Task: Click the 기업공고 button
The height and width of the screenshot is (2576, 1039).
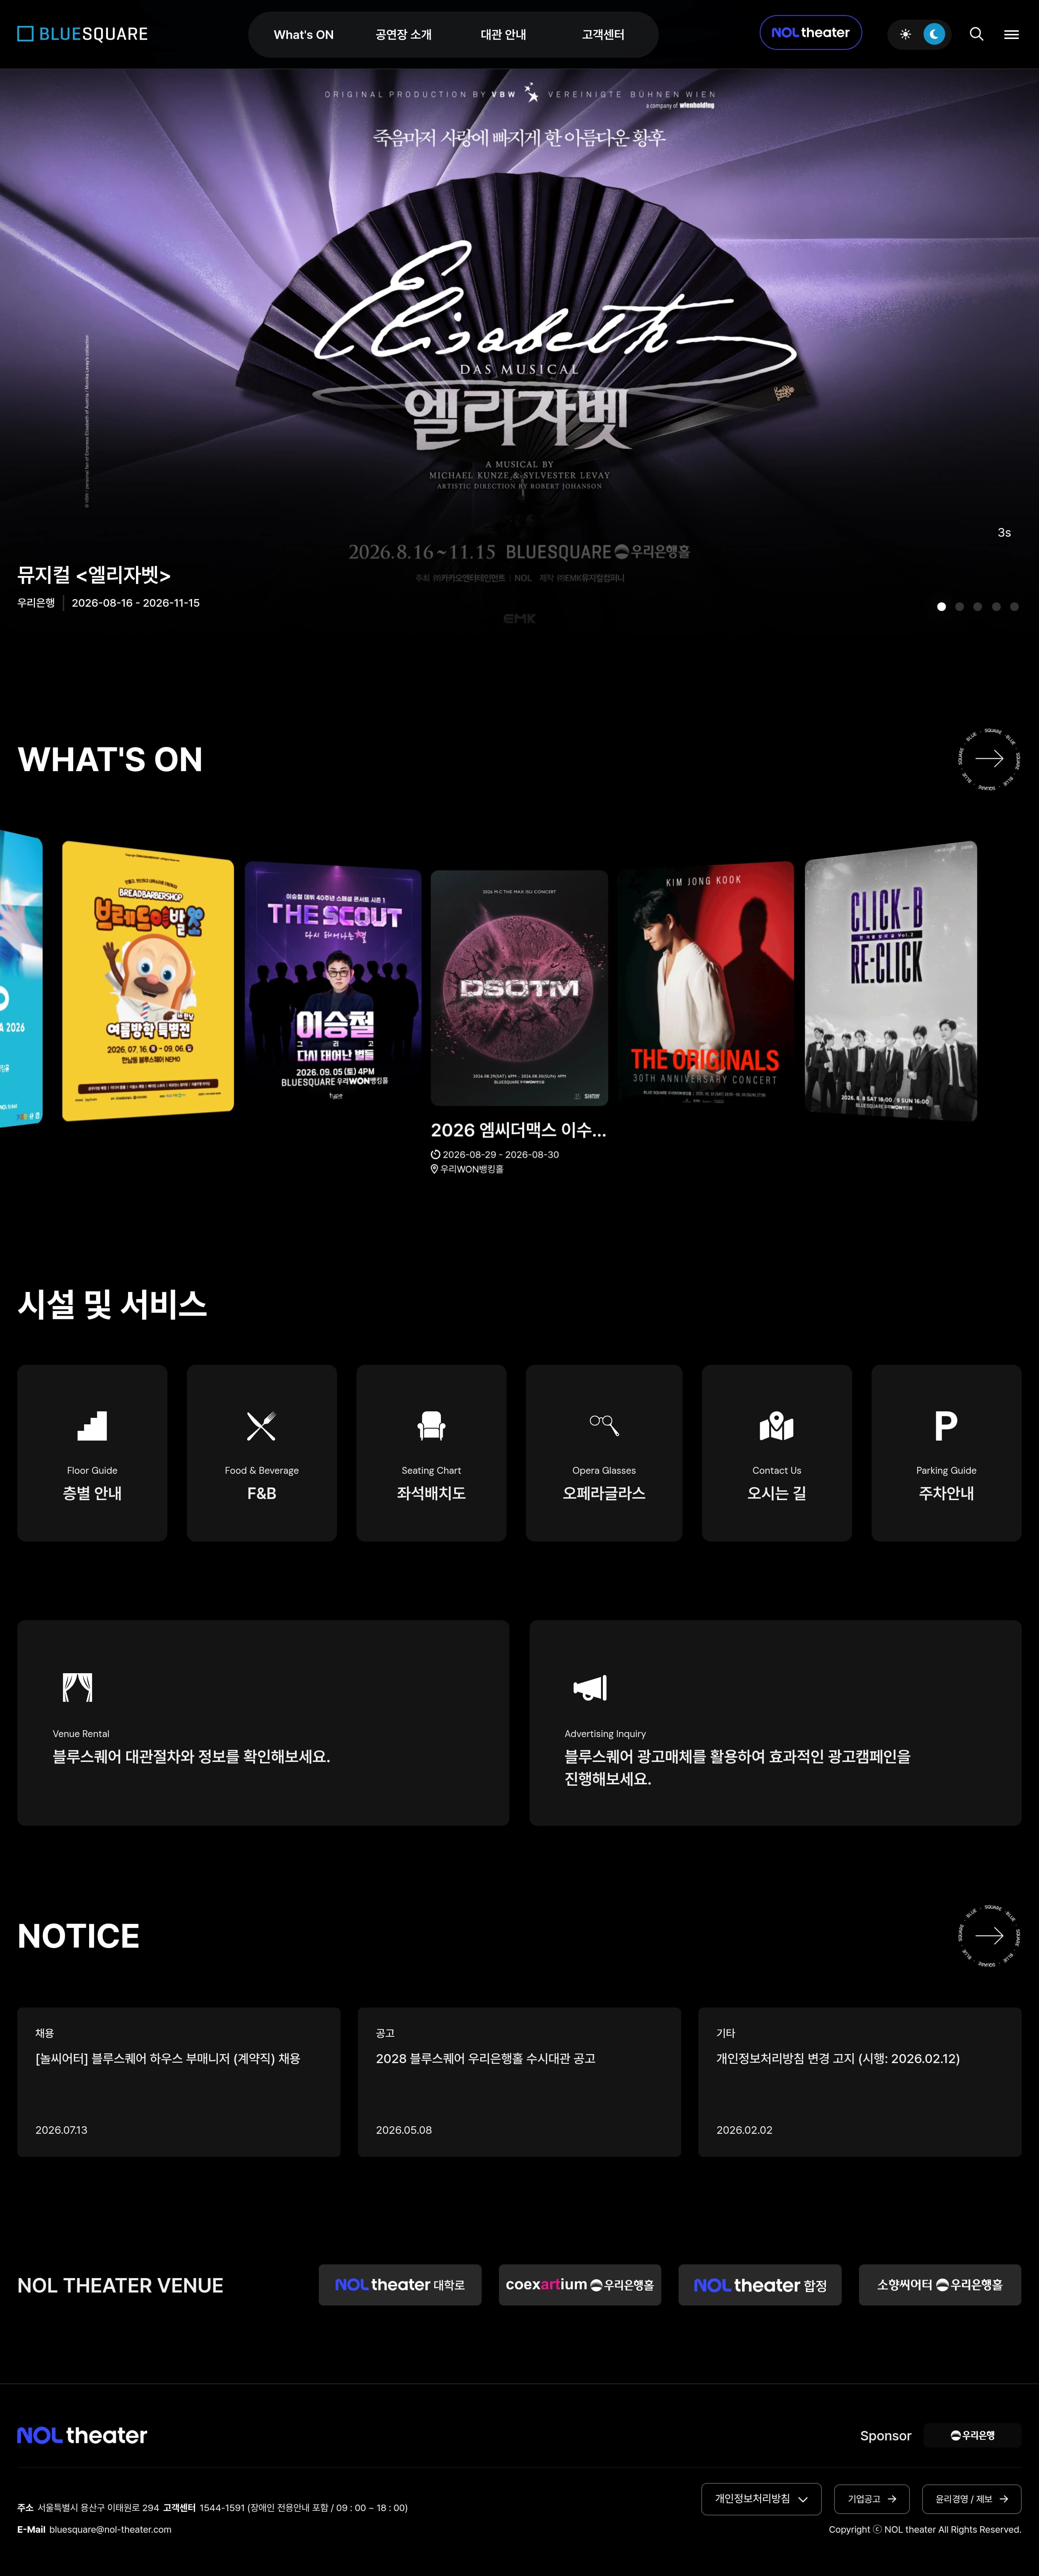Action: [872, 2499]
